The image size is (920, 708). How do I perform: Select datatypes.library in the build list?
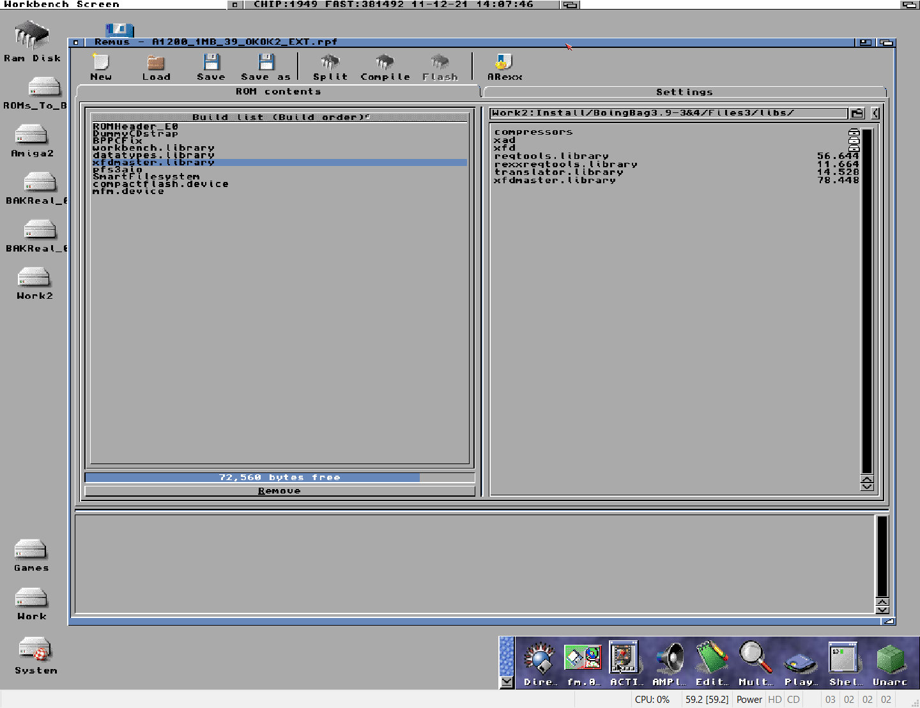click(280, 155)
